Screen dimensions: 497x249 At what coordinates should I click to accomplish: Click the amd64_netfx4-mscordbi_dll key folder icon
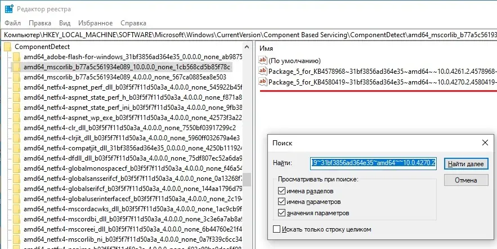(x=16, y=219)
